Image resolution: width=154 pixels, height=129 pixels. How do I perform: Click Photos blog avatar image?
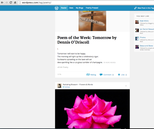[x=137, y=38]
